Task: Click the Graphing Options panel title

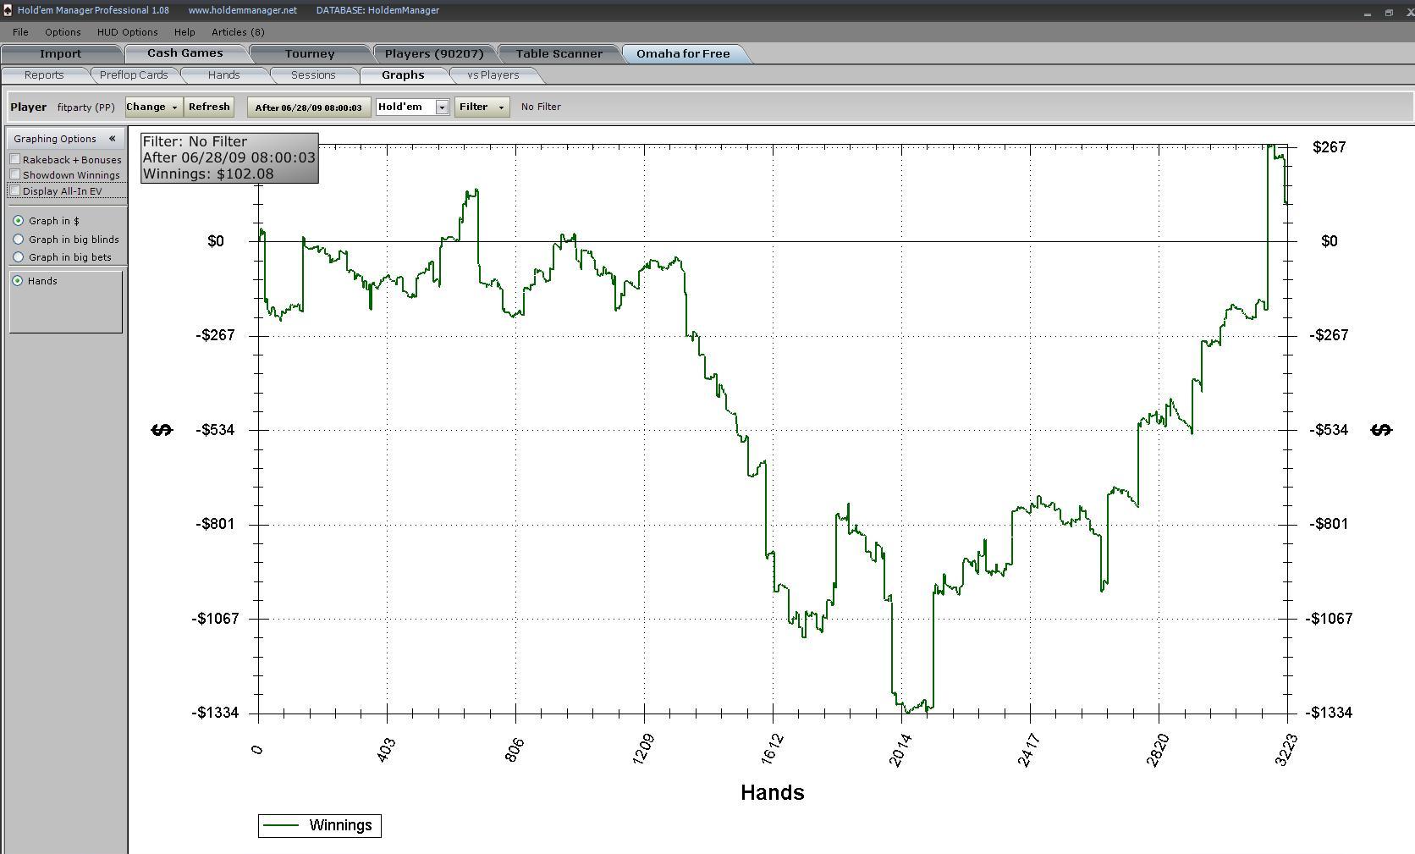Action: [55, 139]
